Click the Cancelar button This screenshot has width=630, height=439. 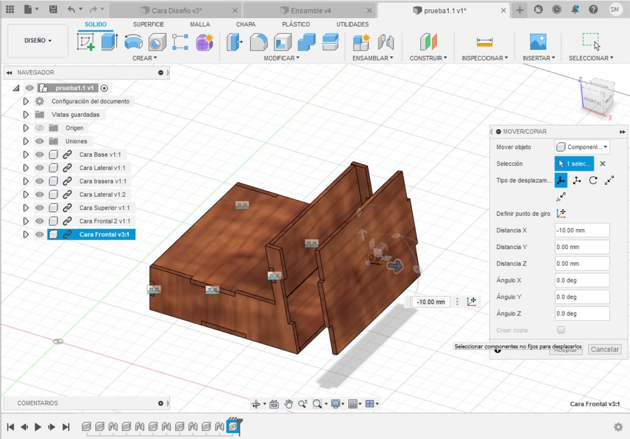coord(605,349)
